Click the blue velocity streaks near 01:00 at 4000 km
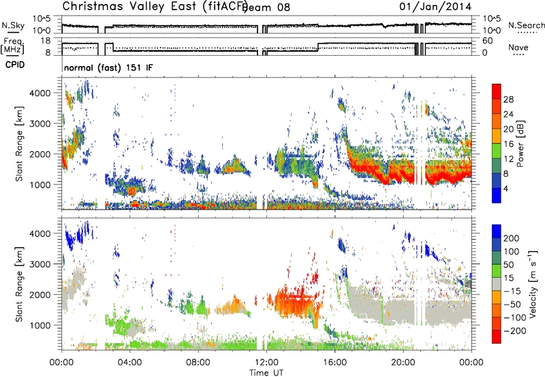Image resolution: width=545 pixels, height=377 pixels. click(78, 234)
